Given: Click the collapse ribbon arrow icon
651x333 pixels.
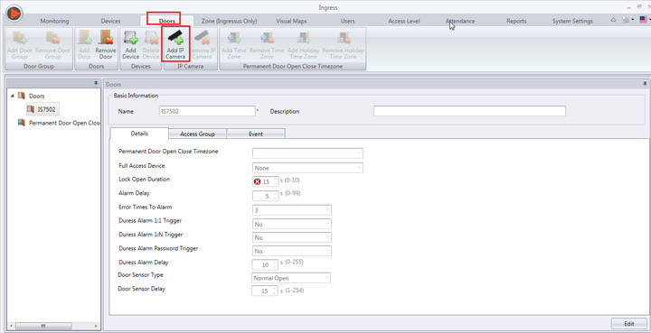Looking at the screenshot, I should (x=613, y=20).
